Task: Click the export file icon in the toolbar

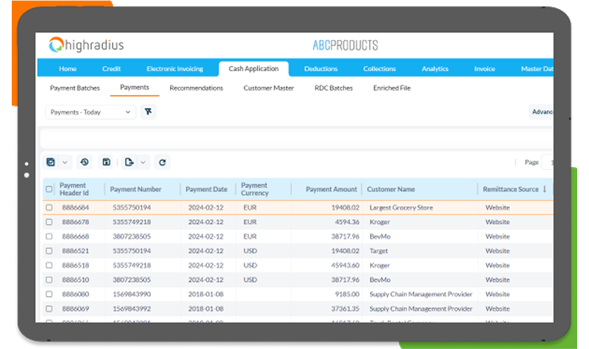Action: tap(129, 162)
